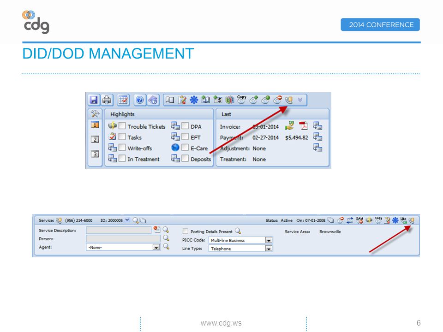
Task: Check the Tasks checkbox
Action: [x=122, y=136]
